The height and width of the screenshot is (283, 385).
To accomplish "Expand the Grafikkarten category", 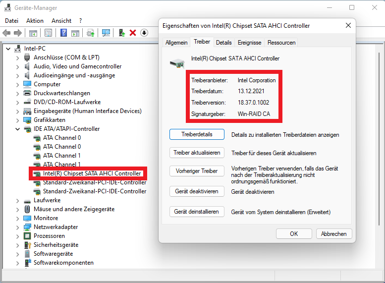I will pyautogui.click(x=18, y=120).
